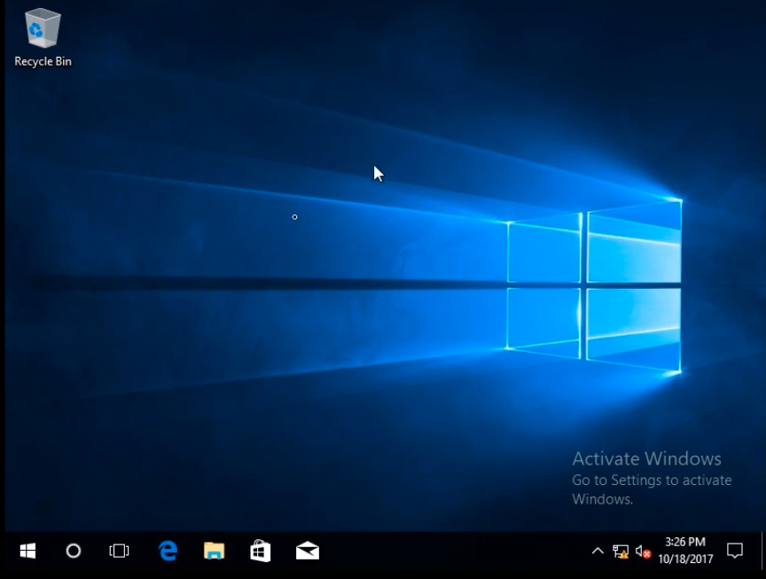This screenshot has width=766, height=579.
Task: Click the Windows logo on the wallpaper
Action: click(594, 286)
